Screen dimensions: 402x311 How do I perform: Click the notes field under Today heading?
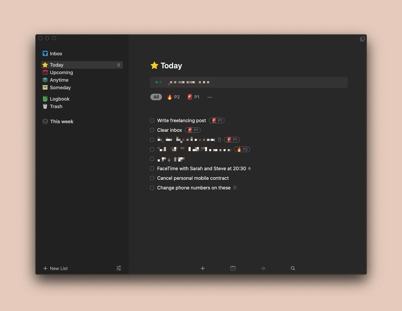tap(249, 82)
